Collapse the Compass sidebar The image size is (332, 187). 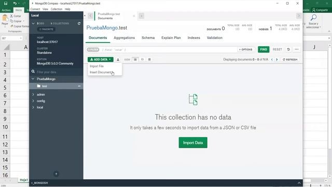coord(85,16)
